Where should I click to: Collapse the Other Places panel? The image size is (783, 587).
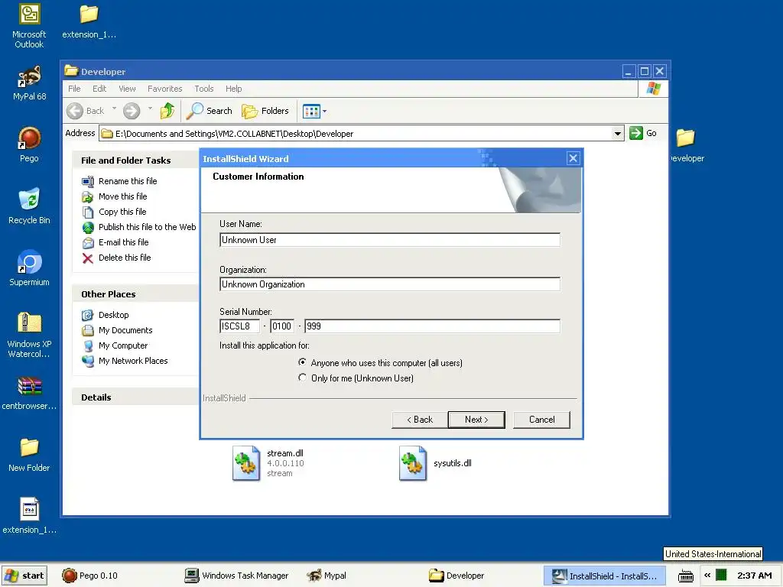click(x=135, y=294)
